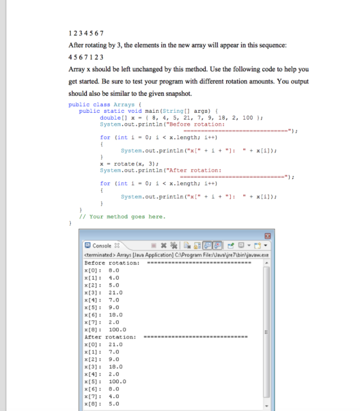The image size is (360, 411).
Task: Click sequence text '1 2 3 4 5 6 7'
Action: (86, 33)
